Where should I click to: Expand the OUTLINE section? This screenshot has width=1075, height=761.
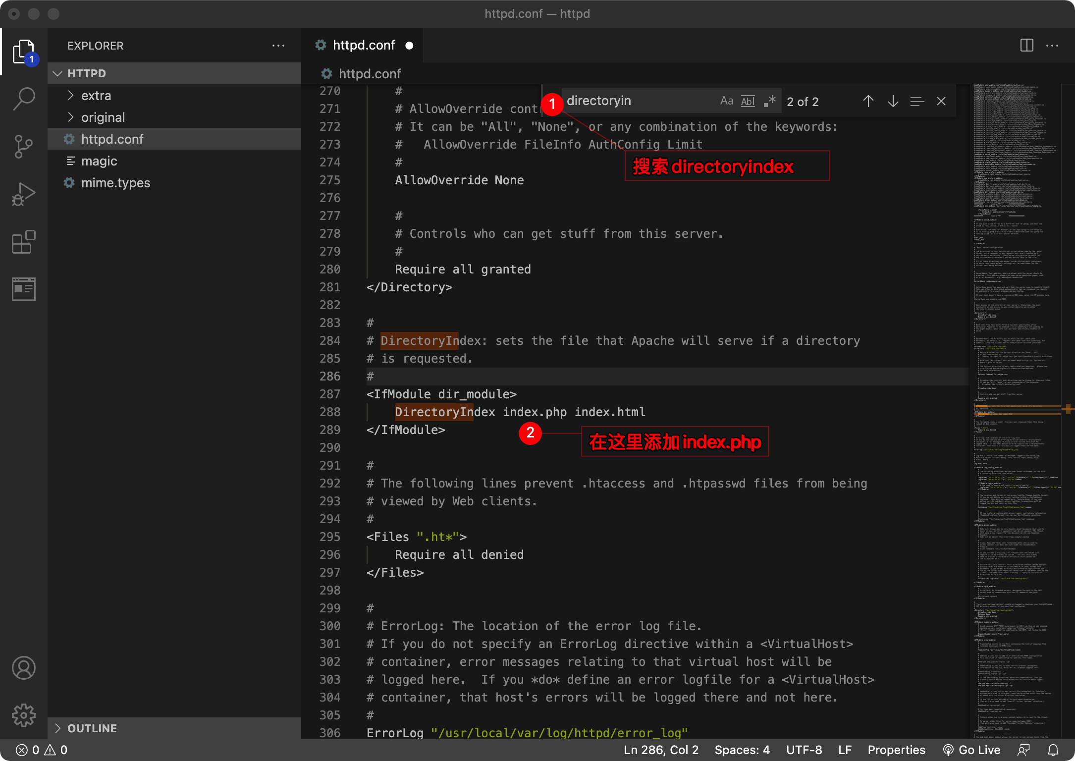click(92, 728)
